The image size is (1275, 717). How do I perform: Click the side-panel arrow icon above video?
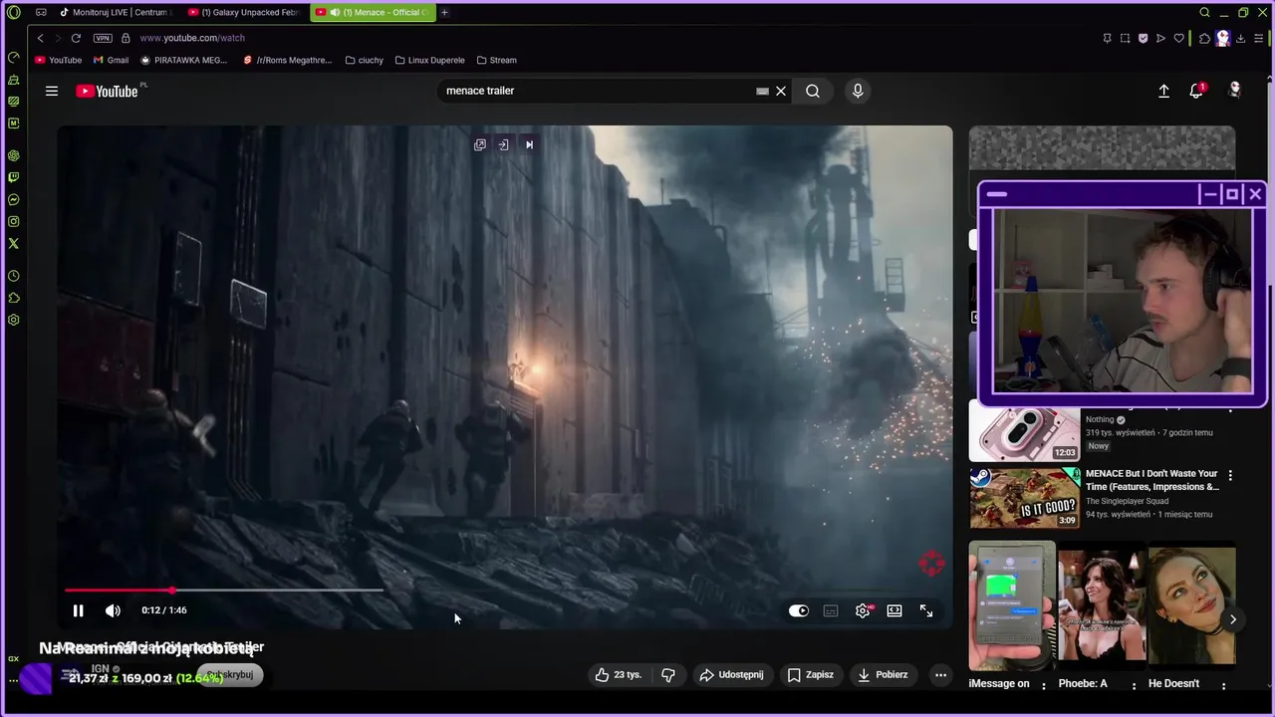coord(504,144)
